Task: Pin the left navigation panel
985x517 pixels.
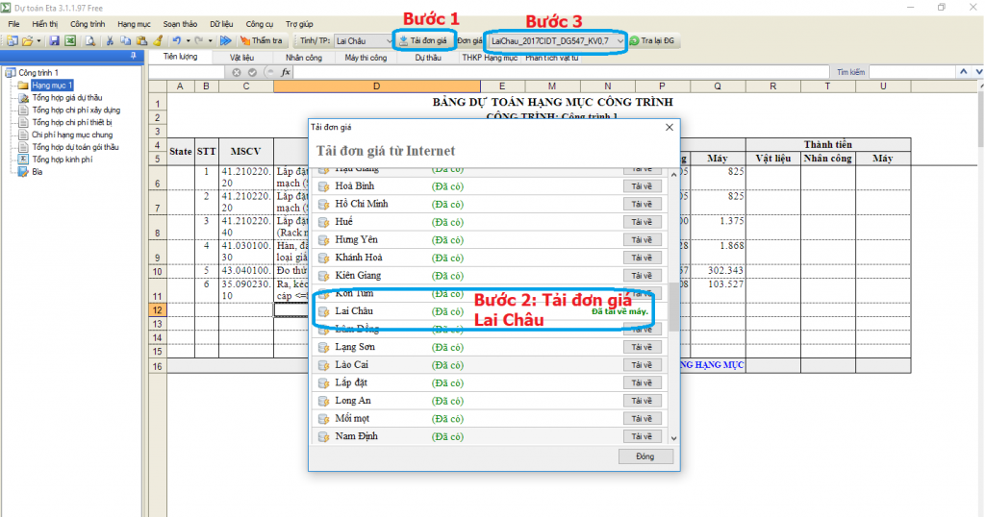Action: [x=133, y=57]
